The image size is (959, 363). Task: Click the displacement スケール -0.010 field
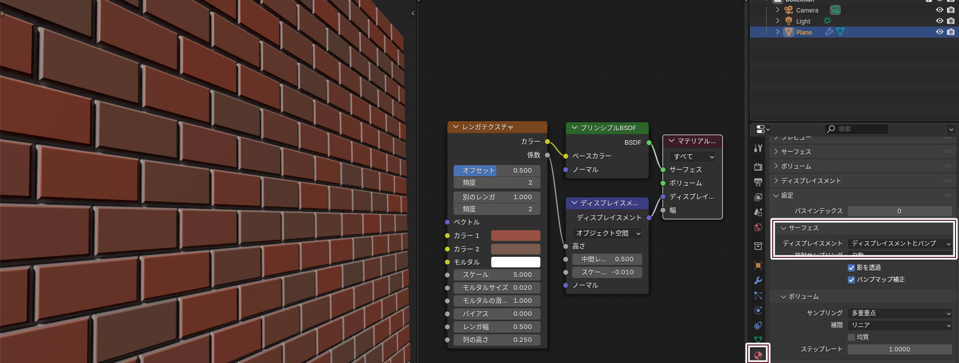(x=607, y=272)
